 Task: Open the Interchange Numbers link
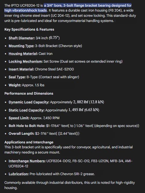[27, 161]
